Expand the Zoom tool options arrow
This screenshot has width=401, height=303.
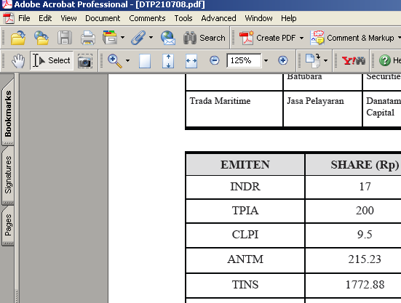tap(127, 61)
